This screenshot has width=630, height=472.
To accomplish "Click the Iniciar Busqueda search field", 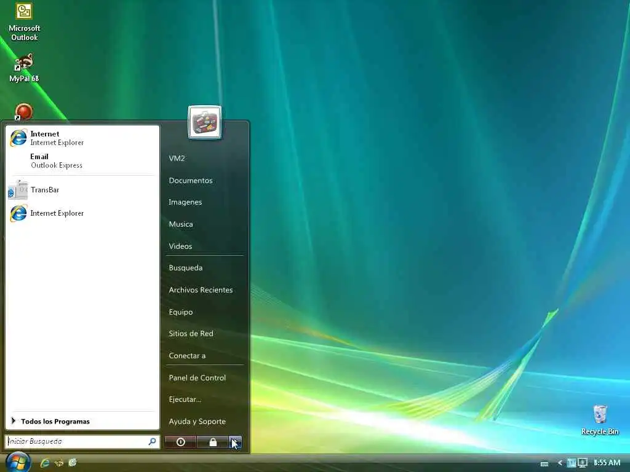I will pos(82,441).
